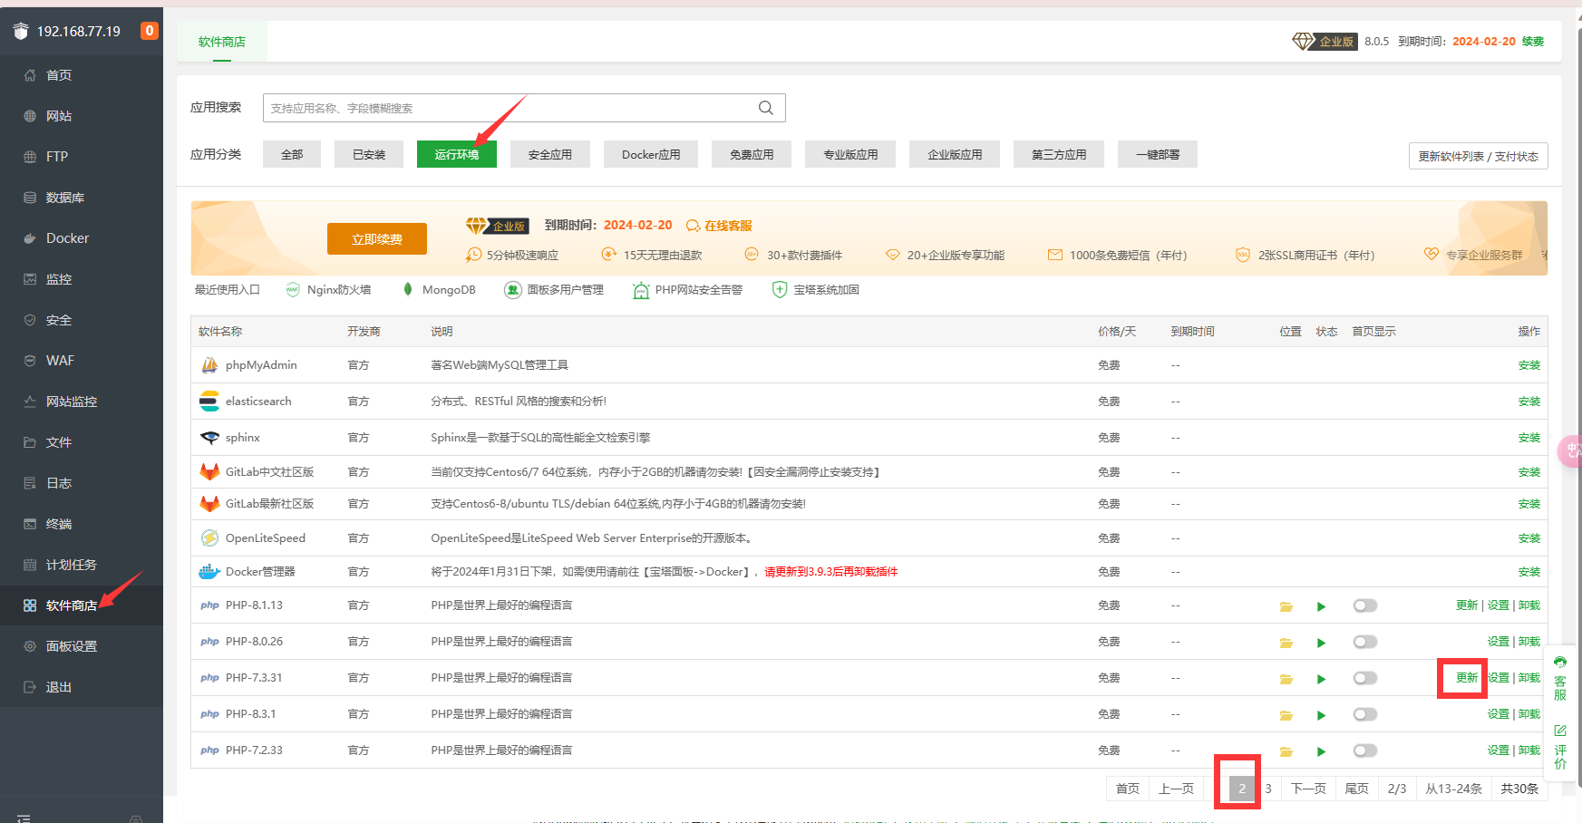Image resolution: width=1582 pixels, height=823 pixels.
Task: Select the 免费应用 category
Action: click(752, 154)
